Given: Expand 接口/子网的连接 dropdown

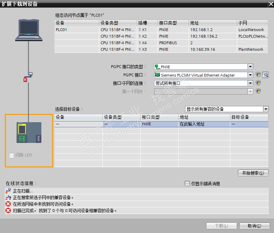Looking at the screenshot, I should coord(250,83).
